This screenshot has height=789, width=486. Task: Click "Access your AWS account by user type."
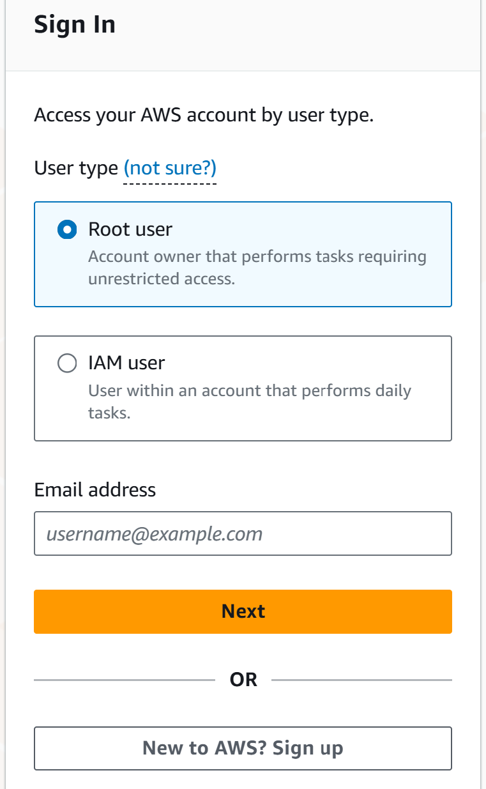[204, 116]
